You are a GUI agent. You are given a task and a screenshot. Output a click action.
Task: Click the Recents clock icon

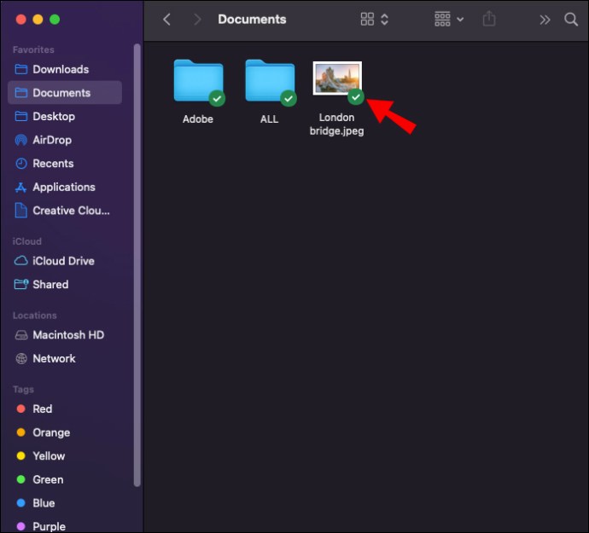coord(21,164)
